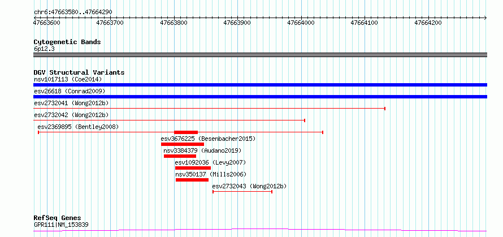The height and width of the screenshot is (237, 503).
Task: Click the chr6:47663580..47664290 region label
Action: [x=73, y=12]
